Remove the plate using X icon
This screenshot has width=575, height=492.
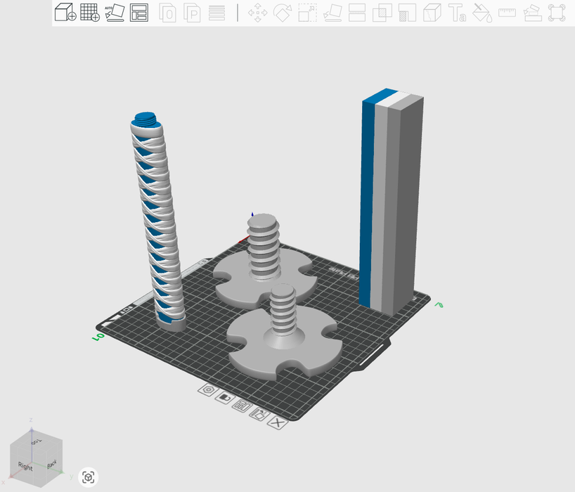coord(278,422)
